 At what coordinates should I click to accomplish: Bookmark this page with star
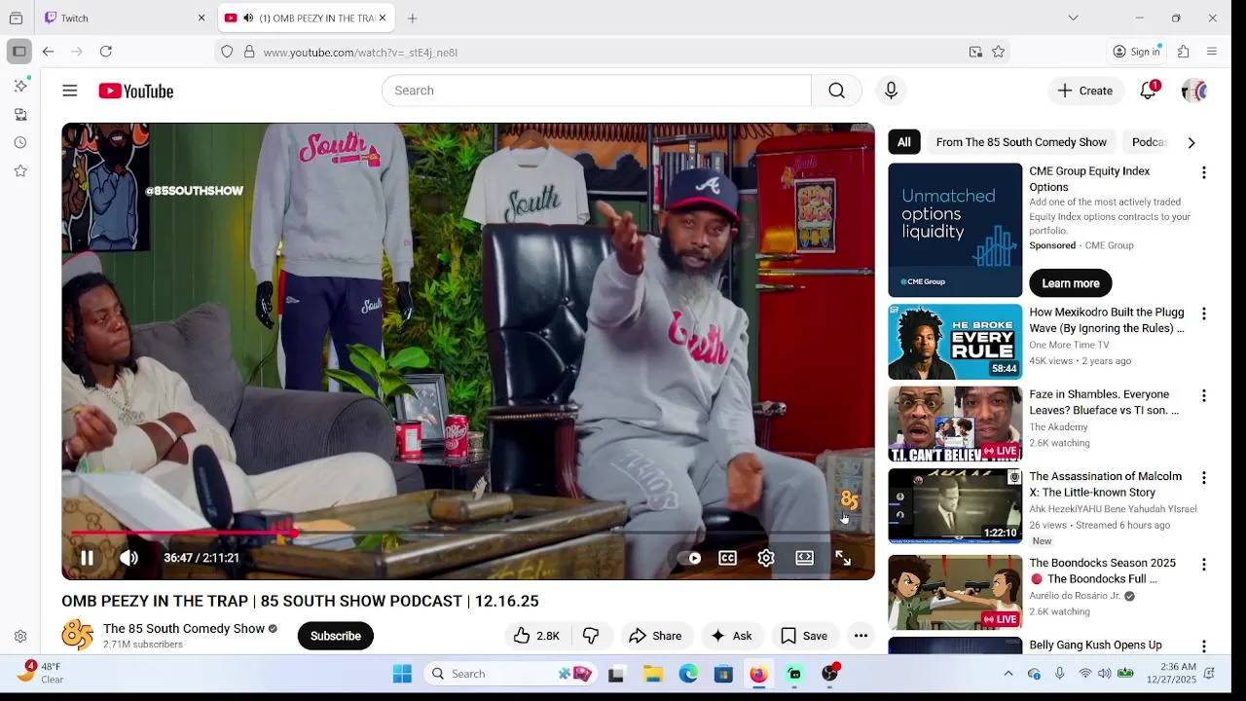point(998,52)
